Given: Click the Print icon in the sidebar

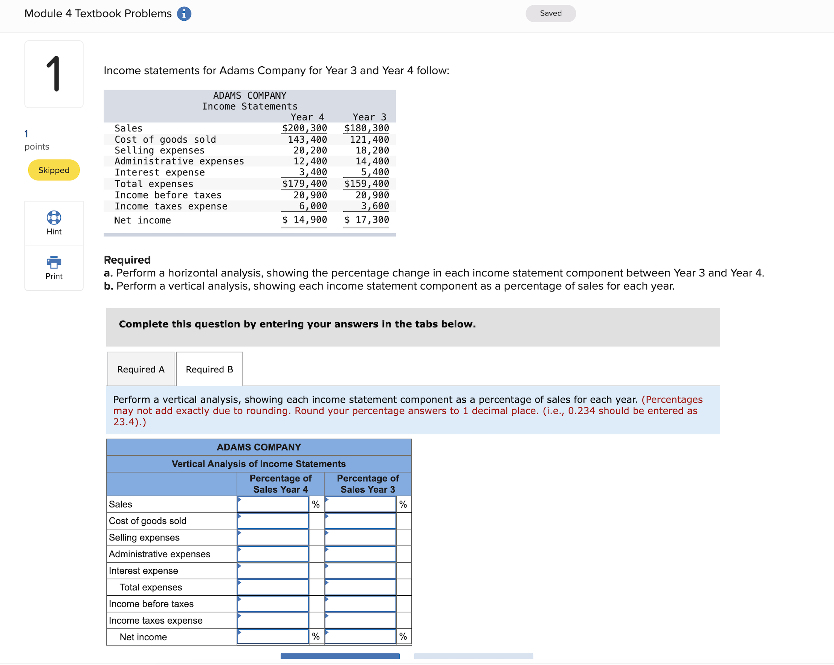Looking at the screenshot, I should 53,268.
